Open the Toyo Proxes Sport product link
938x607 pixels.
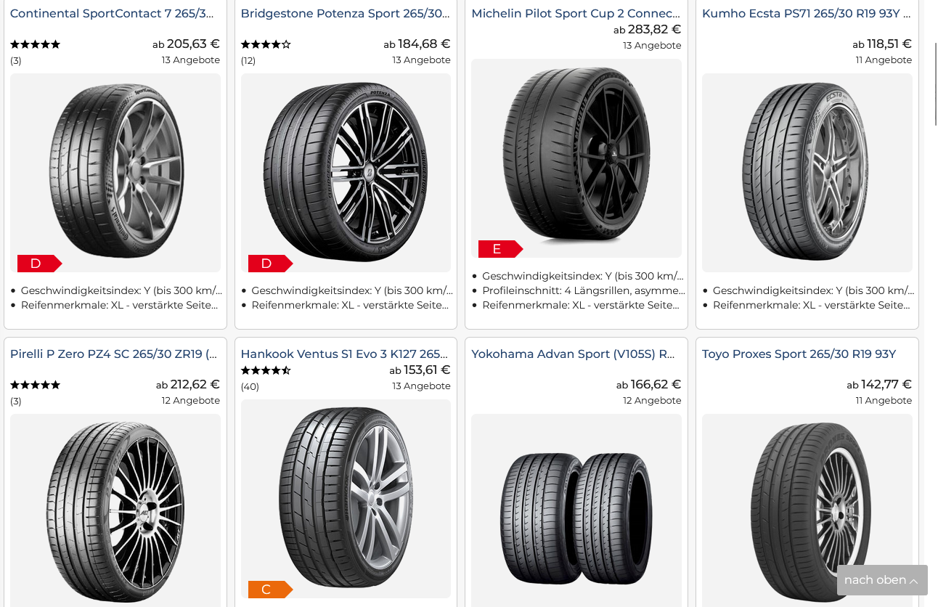[799, 354]
